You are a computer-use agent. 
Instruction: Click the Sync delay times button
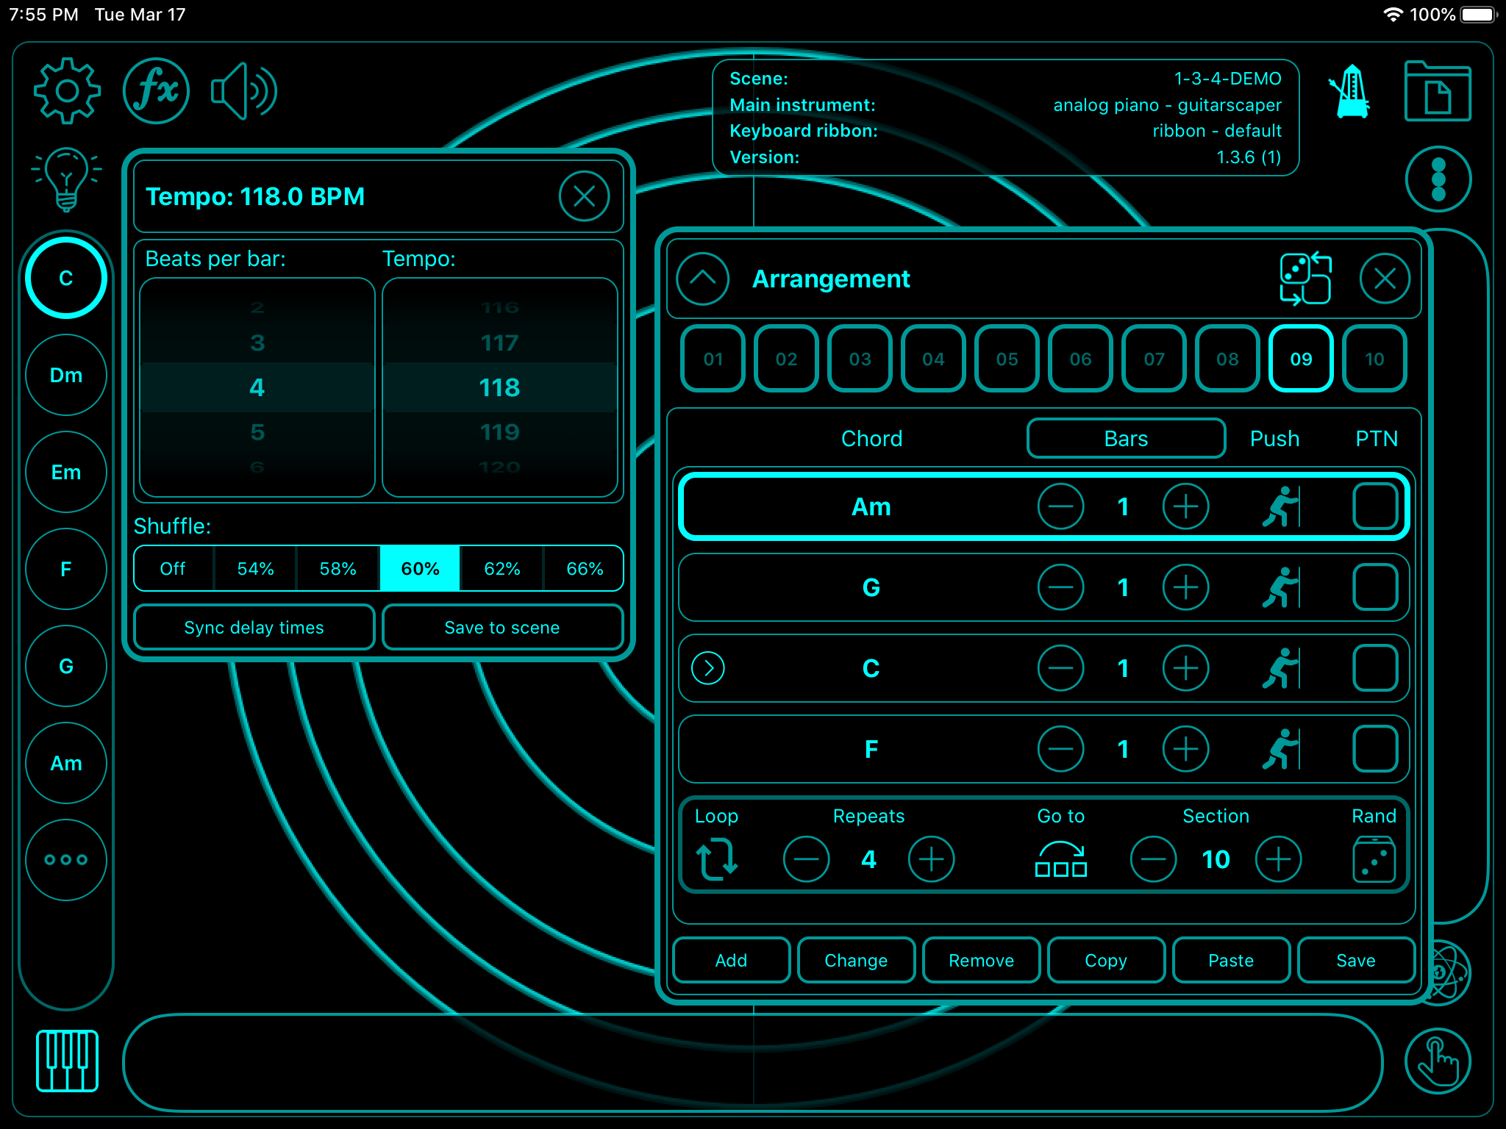click(x=254, y=627)
